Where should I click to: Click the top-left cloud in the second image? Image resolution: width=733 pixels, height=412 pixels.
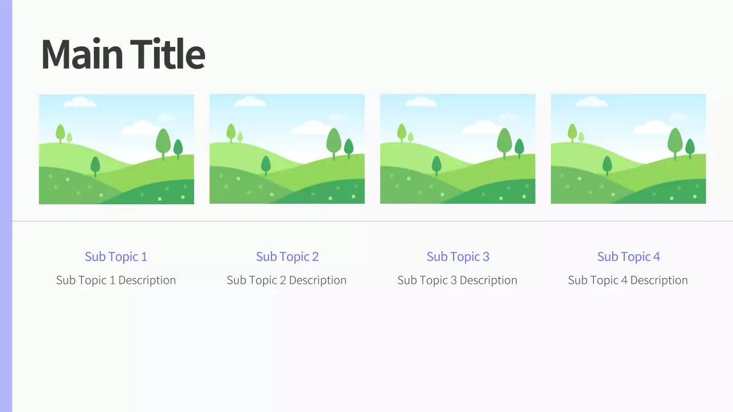pyautogui.click(x=250, y=102)
